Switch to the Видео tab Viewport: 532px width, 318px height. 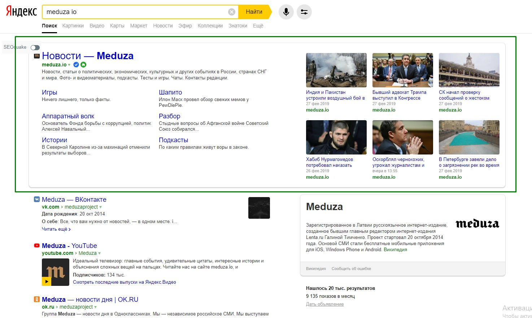(x=97, y=26)
